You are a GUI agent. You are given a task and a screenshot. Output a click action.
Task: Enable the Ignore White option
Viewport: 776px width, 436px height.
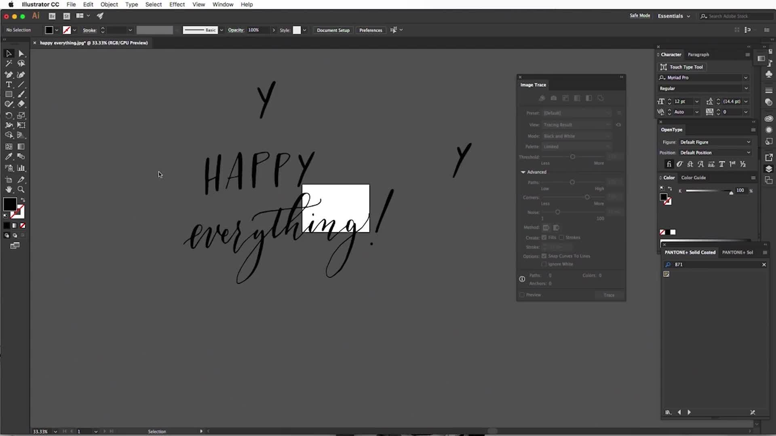(x=544, y=264)
